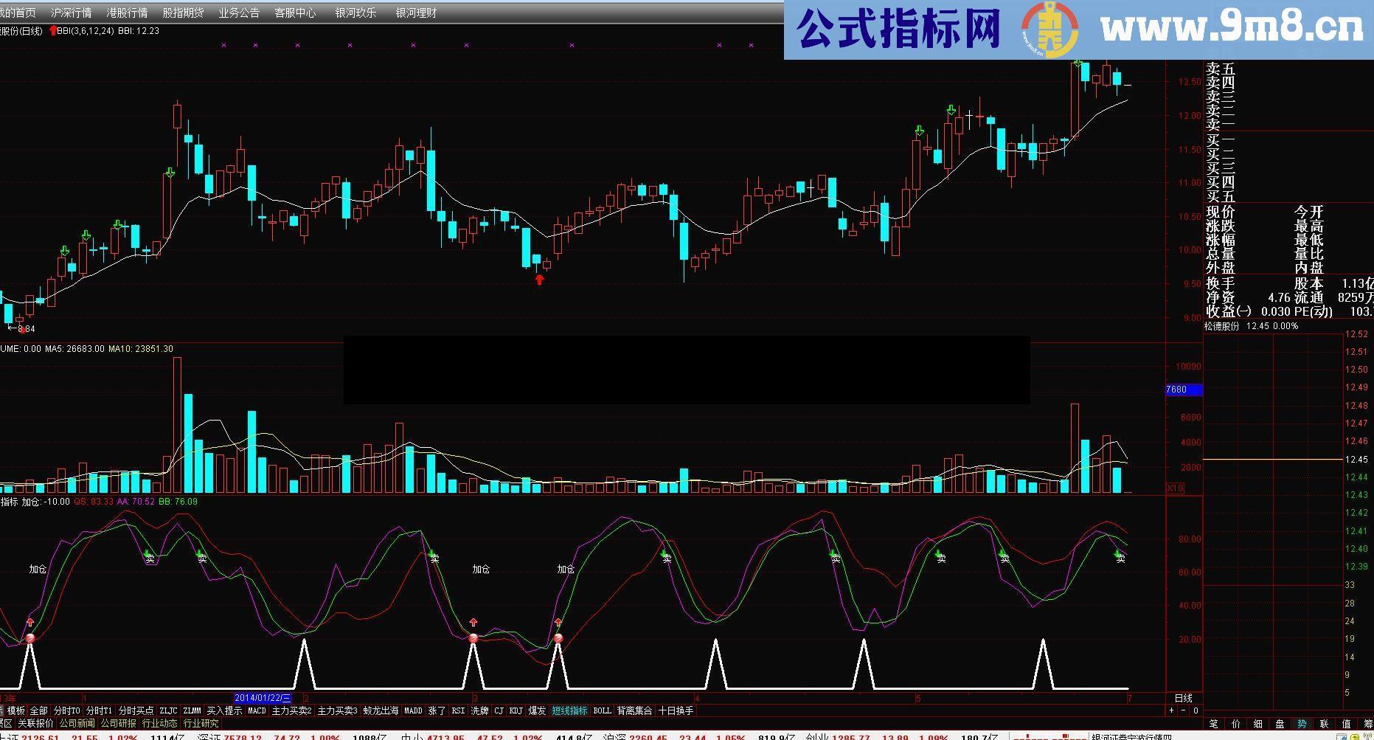
Task: Click the + zoom-in button beside 日线
Action: tap(1171, 710)
